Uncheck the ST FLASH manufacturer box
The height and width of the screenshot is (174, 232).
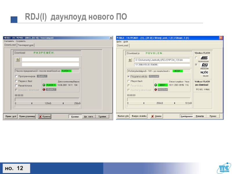click(x=196, y=64)
